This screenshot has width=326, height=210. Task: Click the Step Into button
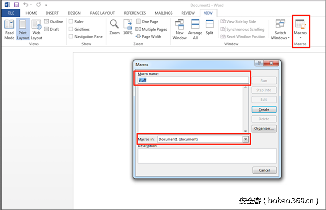coord(264,90)
